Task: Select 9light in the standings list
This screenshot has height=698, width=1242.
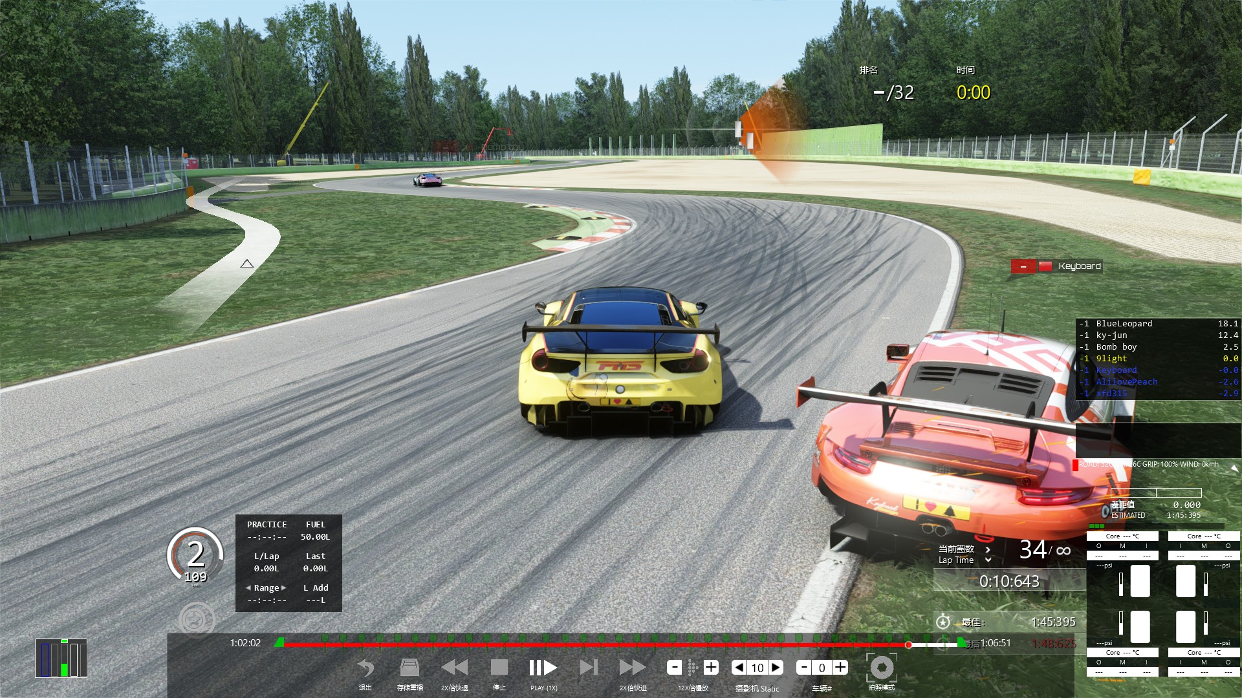Action: [x=1158, y=359]
